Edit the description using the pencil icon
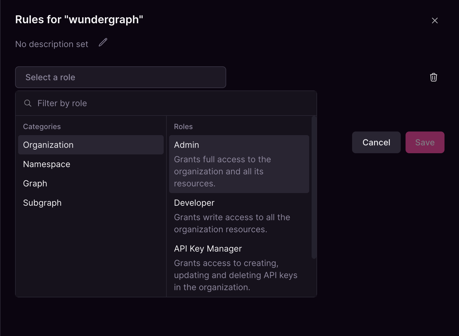This screenshot has width=459, height=336. point(103,43)
